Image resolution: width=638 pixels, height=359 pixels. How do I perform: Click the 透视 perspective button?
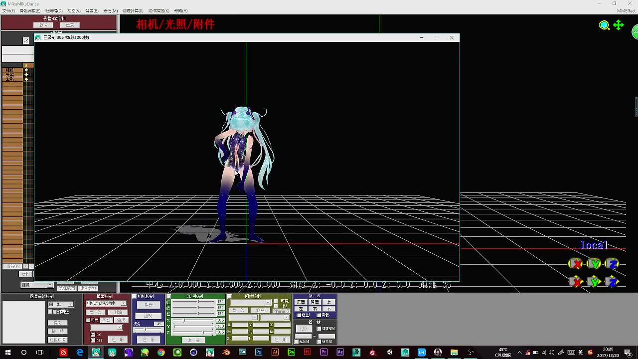(149, 316)
